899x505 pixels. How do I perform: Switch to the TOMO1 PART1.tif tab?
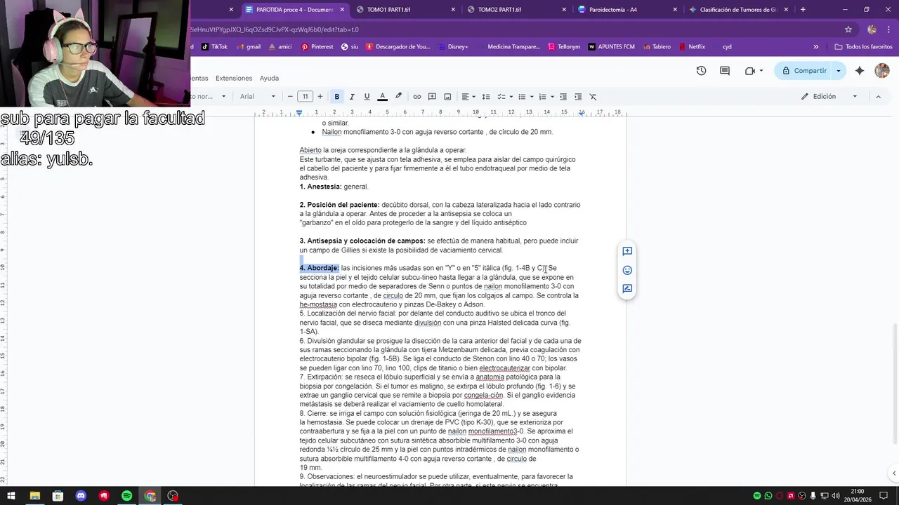click(x=404, y=10)
